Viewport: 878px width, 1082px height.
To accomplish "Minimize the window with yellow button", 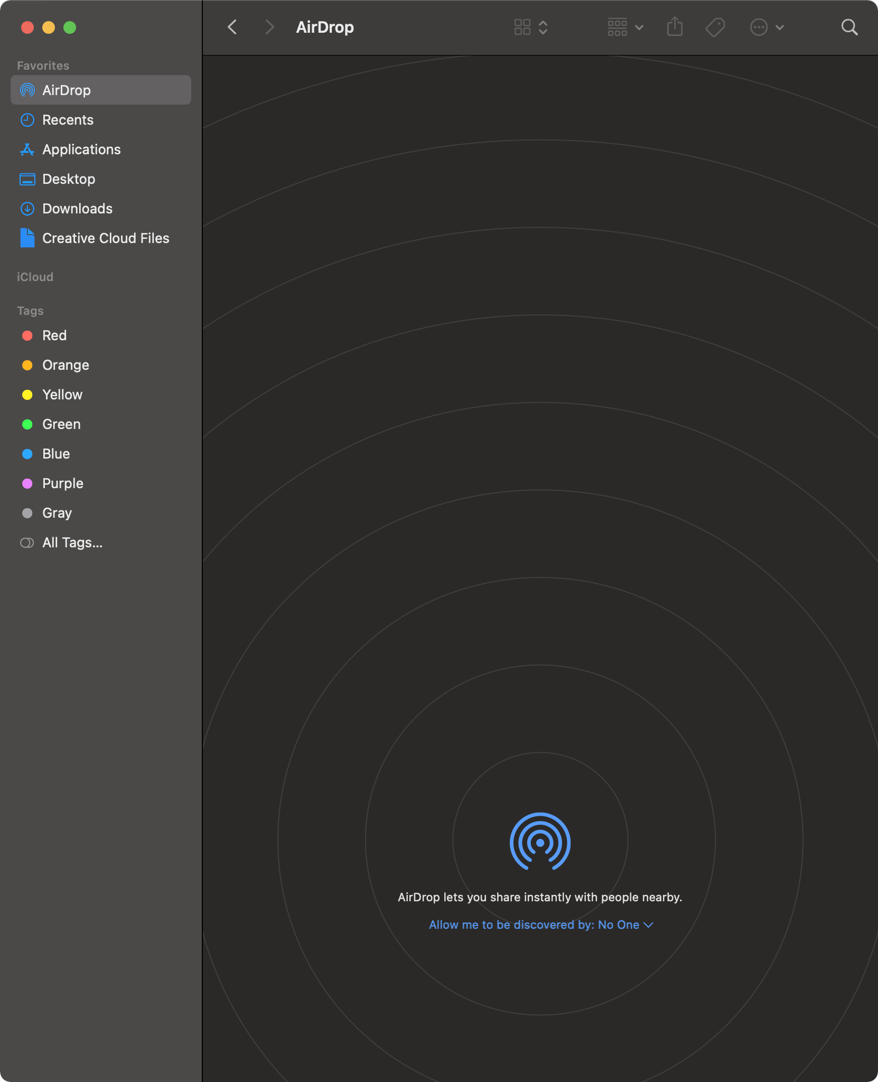I will pyautogui.click(x=49, y=27).
